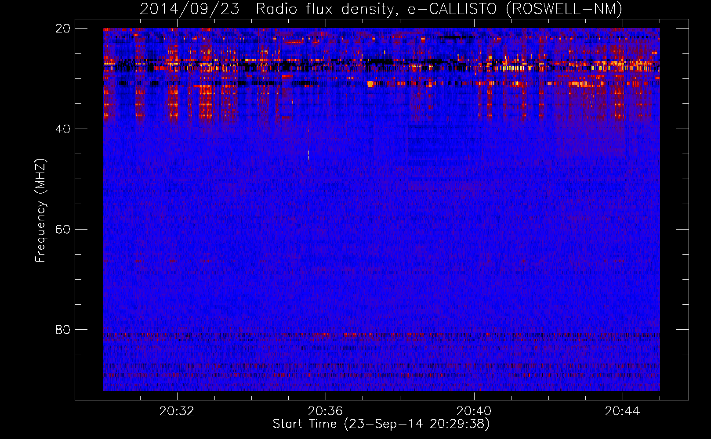The width and height of the screenshot is (711, 439).
Task: Click the 20:32 time tick label
Action: click(177, 411)
